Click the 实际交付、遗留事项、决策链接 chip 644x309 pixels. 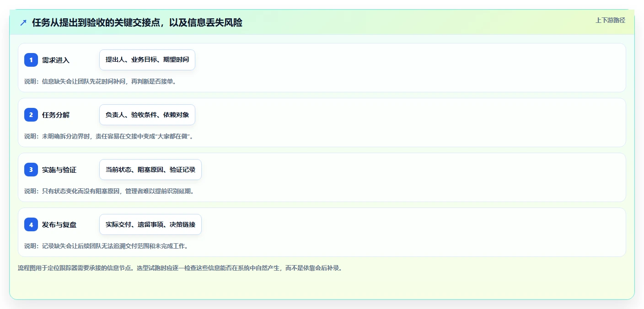pyautogui.click(x=150, y=224)
